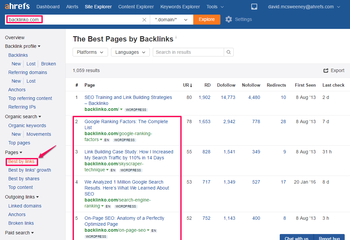Open Broken links under Outgoing links

pos(21,223)
